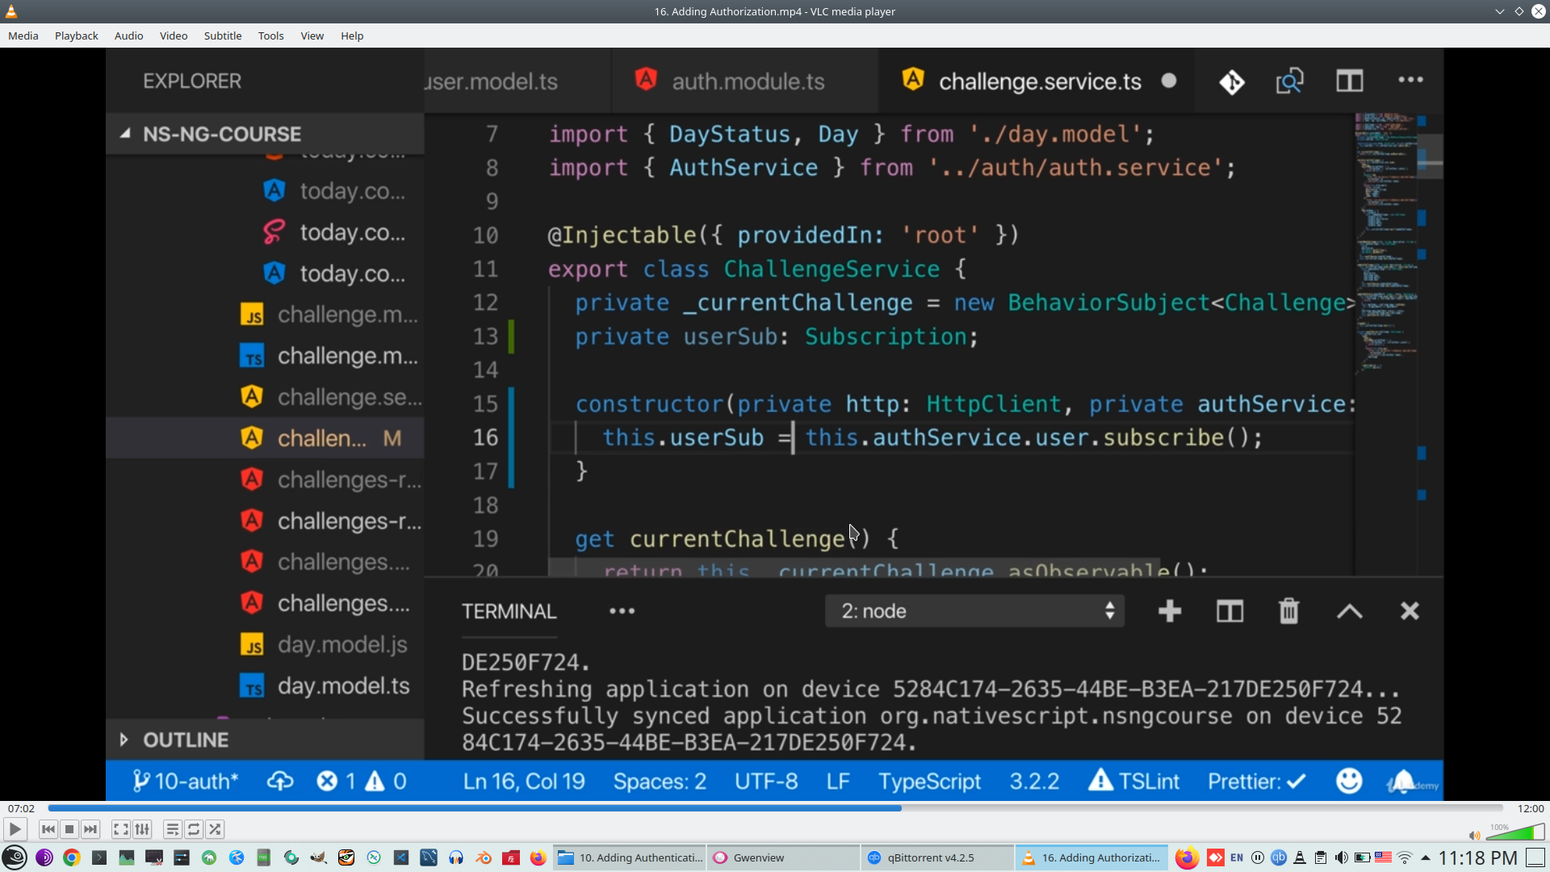Screen dimensions: 1550x872
Task: Open extended settings equalizer button
Action: [x=142, y=829]
